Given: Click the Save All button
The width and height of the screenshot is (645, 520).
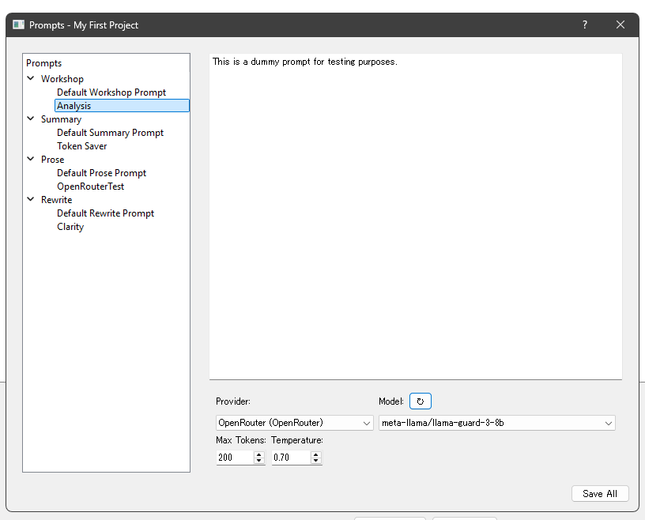Looking at the screenshot, I should pyautogui.click(x=600, y=493).
